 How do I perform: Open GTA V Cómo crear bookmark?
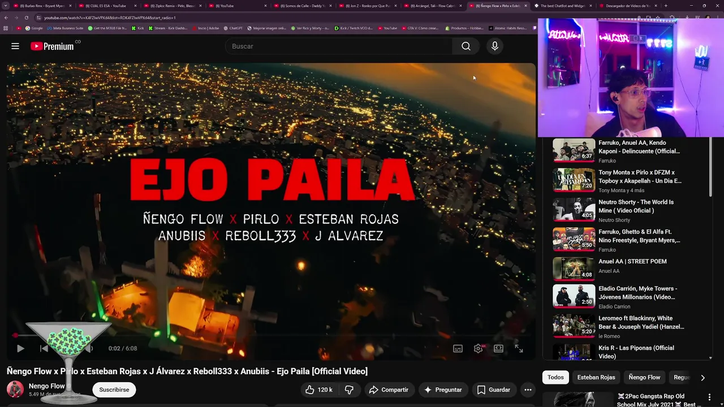click(420, 28)
